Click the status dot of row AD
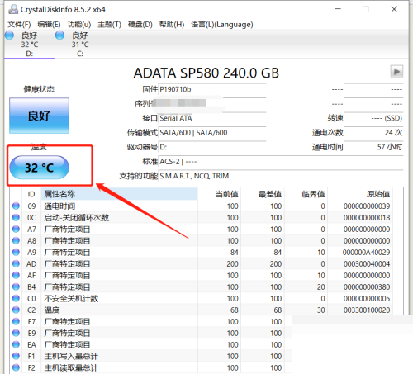This screenshot has height=374, width=413. pos(16,263)
